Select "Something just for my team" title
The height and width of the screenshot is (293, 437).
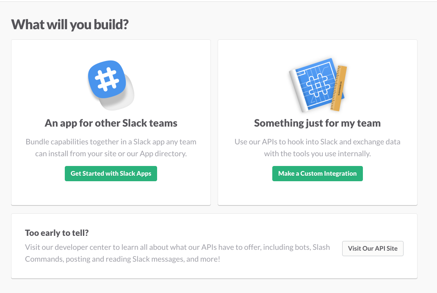317,123
